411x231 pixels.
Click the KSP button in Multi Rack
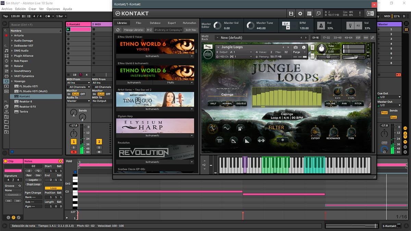coord(358,38)
